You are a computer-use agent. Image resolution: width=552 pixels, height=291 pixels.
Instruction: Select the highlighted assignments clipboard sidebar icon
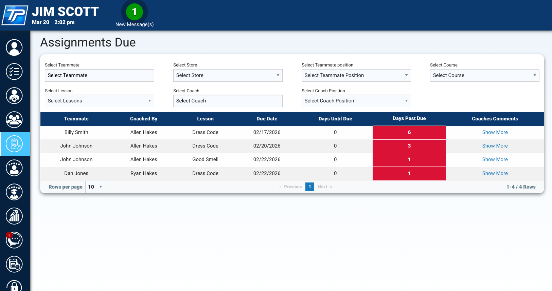pyautogui.click(x=15, y=144)
